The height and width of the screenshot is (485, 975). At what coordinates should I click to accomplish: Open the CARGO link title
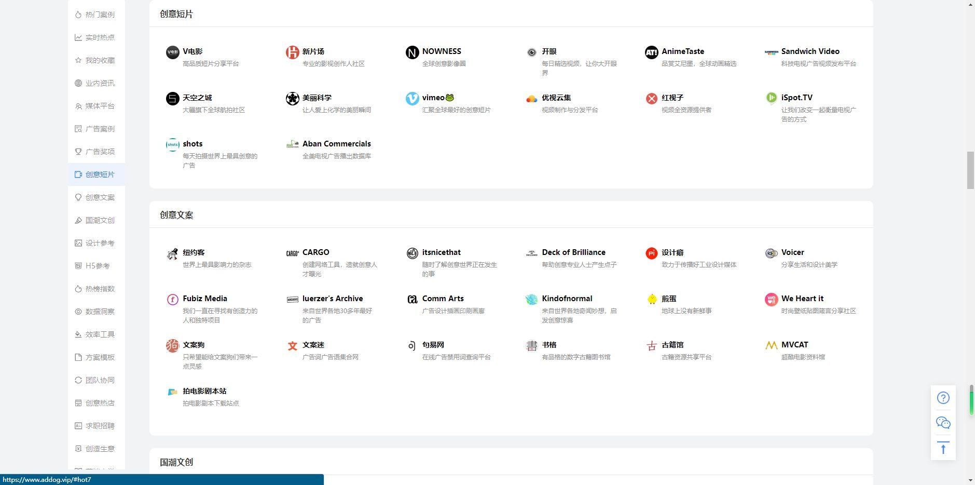pyautogui.click(x=315, y=252)
